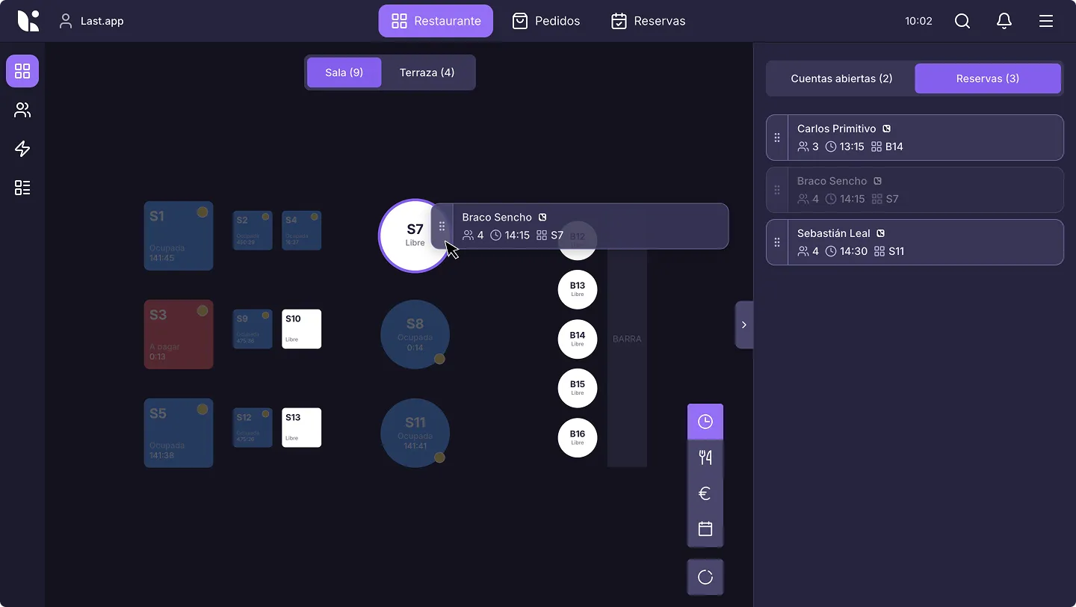Click table icon next to B14 in Carlos card
Screen dimensions: 1076x607
pyautogui.click(x=876, y=147)
